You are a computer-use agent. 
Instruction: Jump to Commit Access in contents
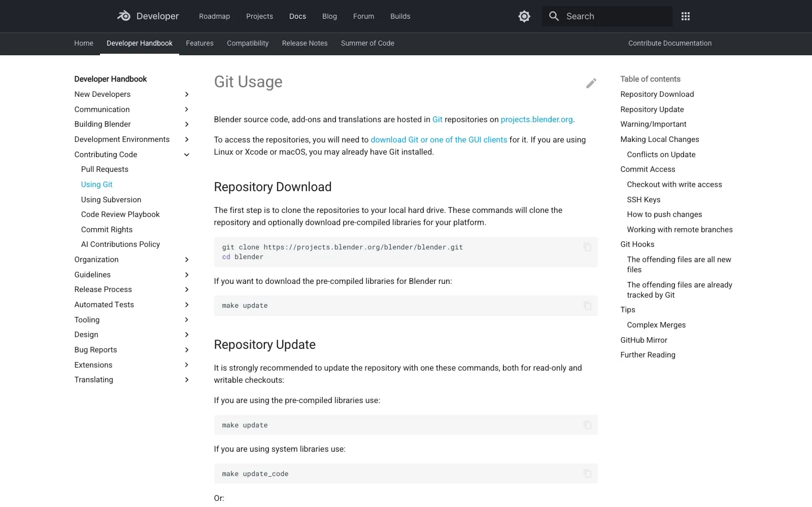[648, 169]
